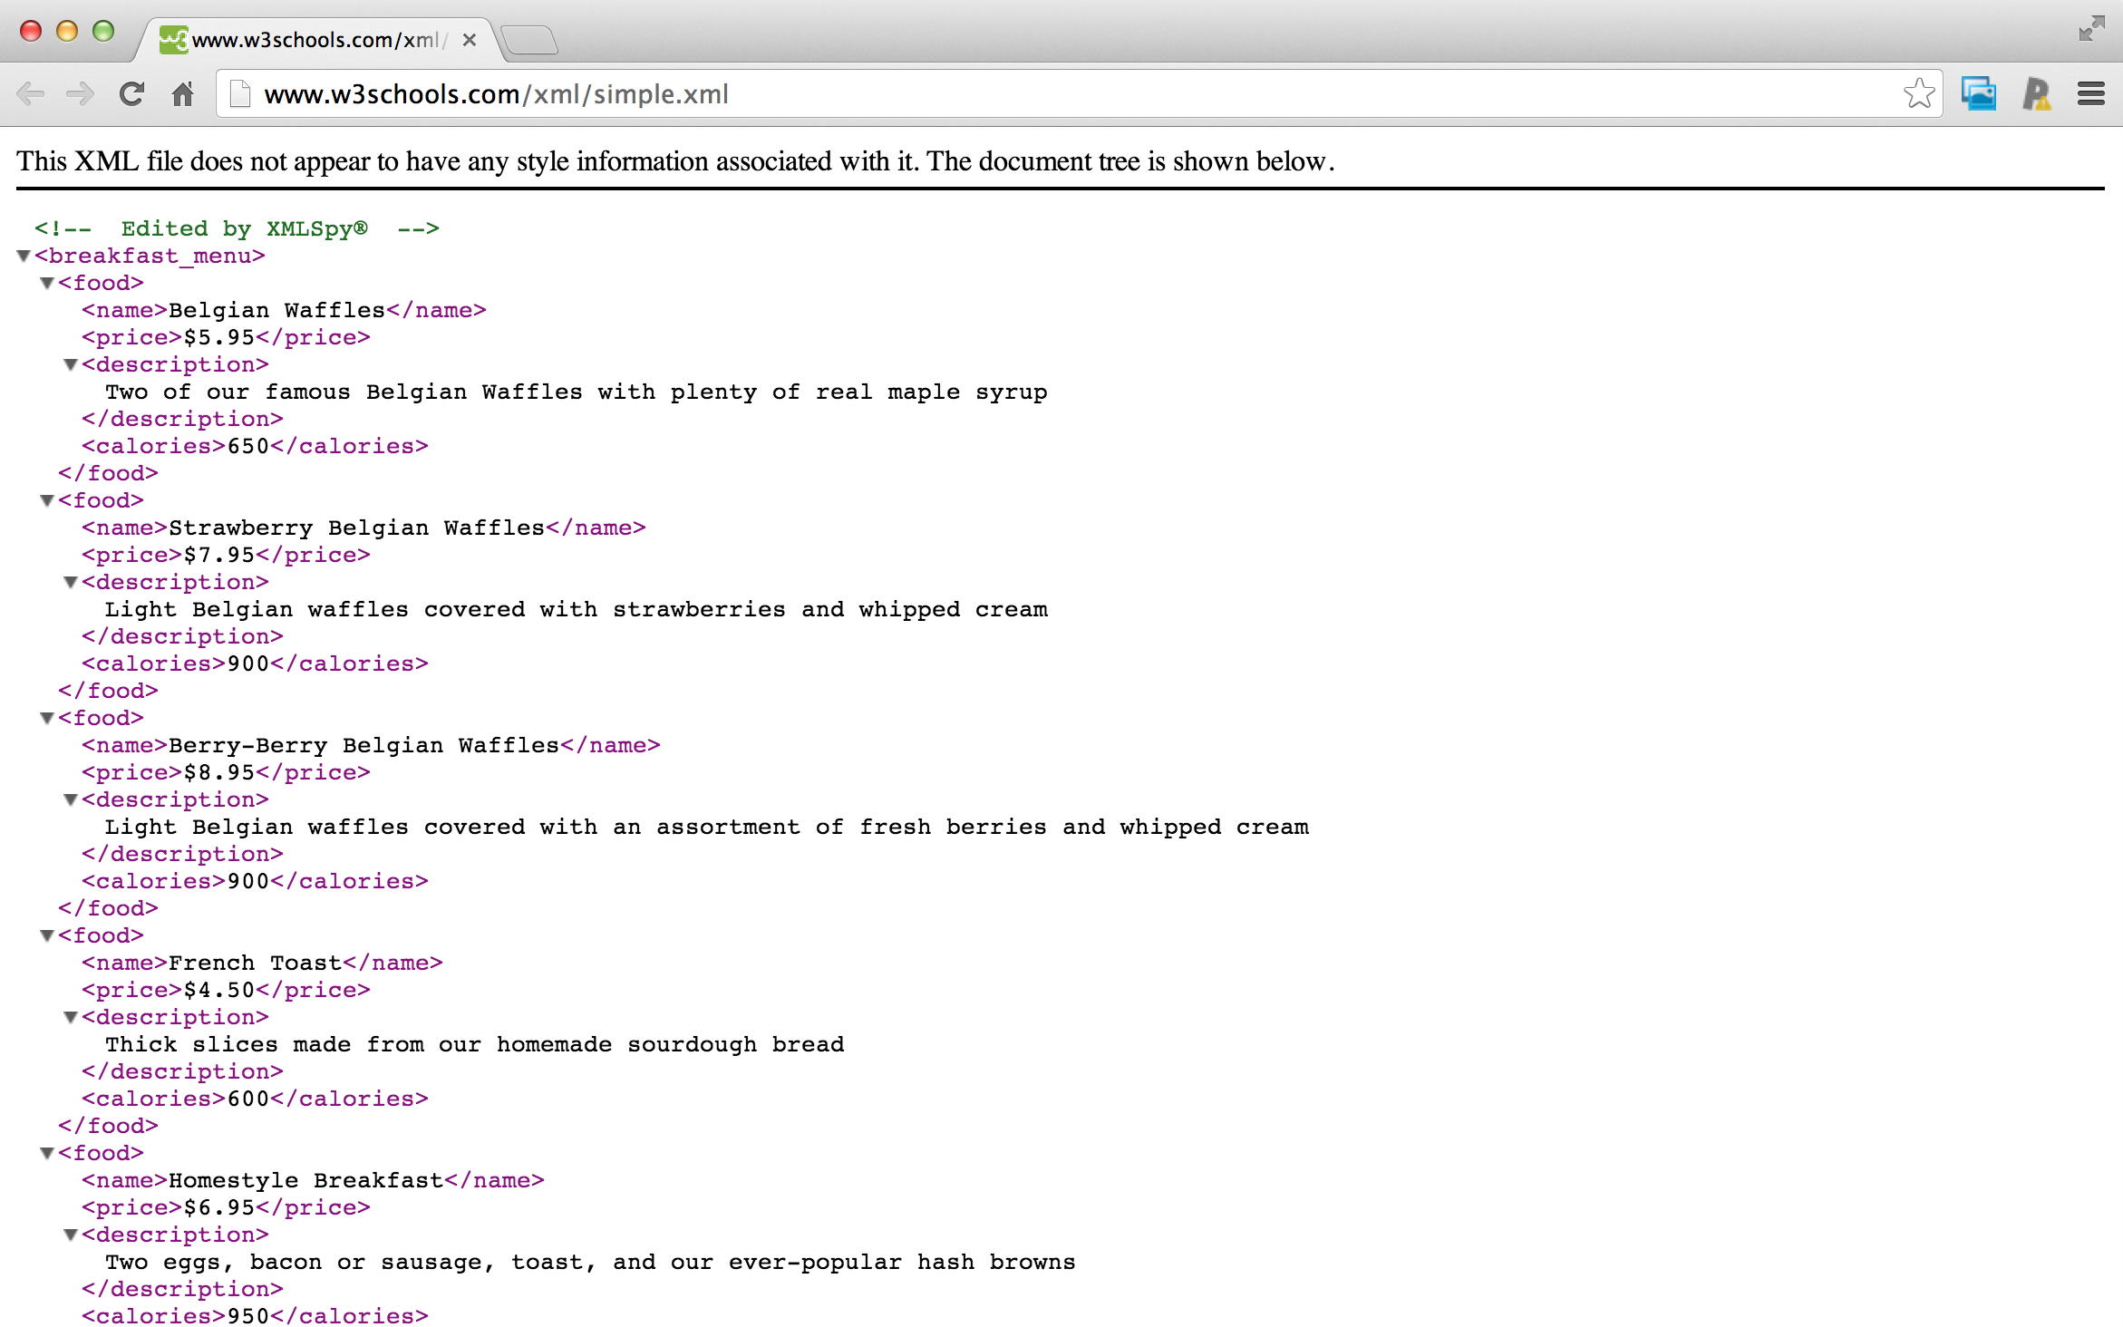Collapse the breakfast_menu root element
Image resolution: width=2123 pixels, height=1327 pixels.
pos(24,256)
